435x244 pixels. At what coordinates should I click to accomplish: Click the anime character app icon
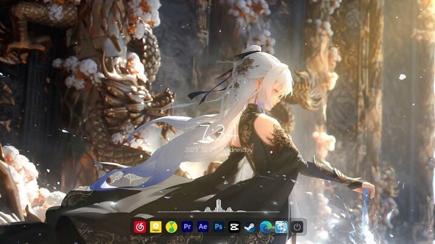(281, 227)
